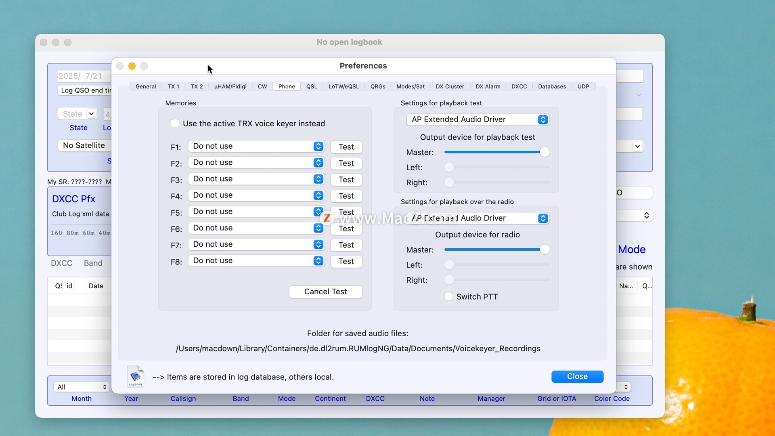Screen dimensions: 775x436
Task: Close the Preferences dialog with Close button
Action: (x=577, y=376)
